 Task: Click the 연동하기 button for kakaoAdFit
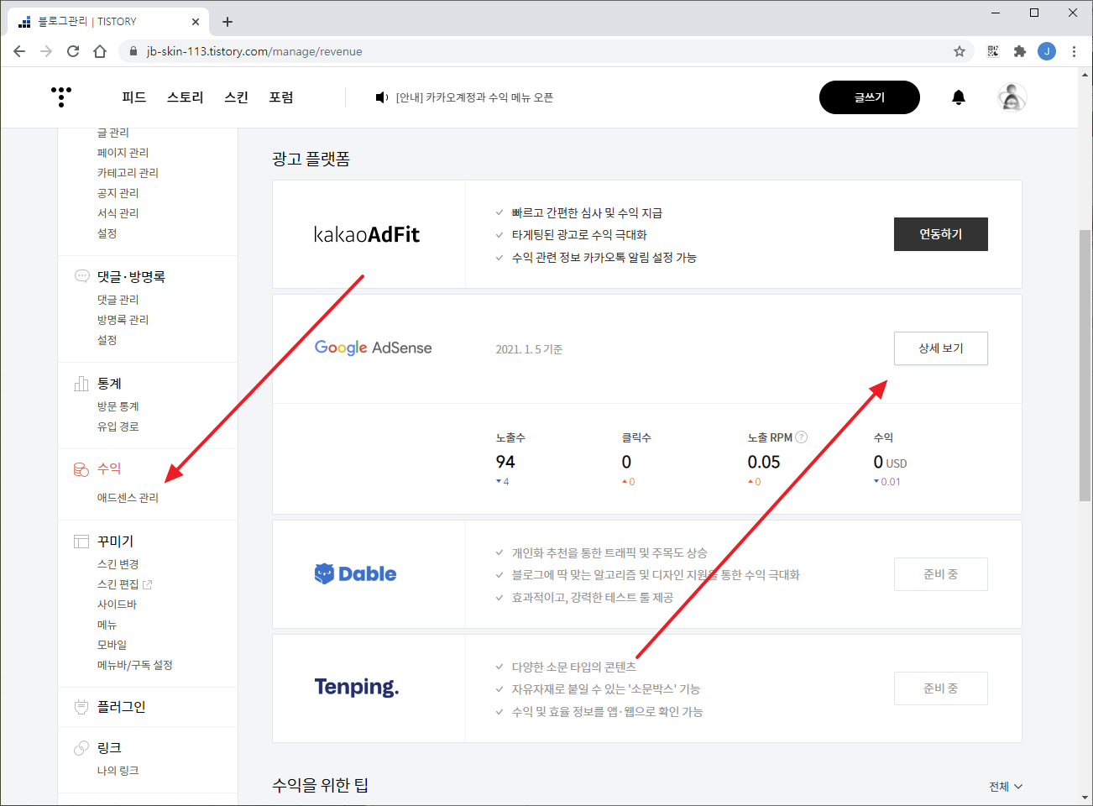(x=941, y=234)
